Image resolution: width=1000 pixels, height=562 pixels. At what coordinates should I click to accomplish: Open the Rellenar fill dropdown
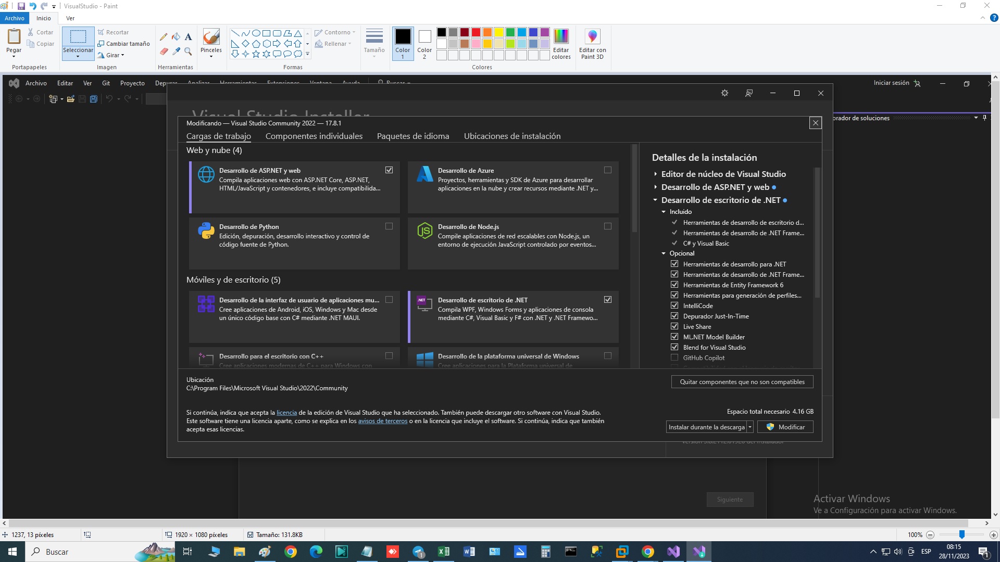tap(333, 44)
